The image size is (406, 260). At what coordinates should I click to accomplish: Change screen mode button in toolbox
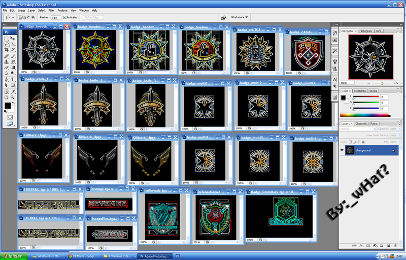[x=10, y=124]
